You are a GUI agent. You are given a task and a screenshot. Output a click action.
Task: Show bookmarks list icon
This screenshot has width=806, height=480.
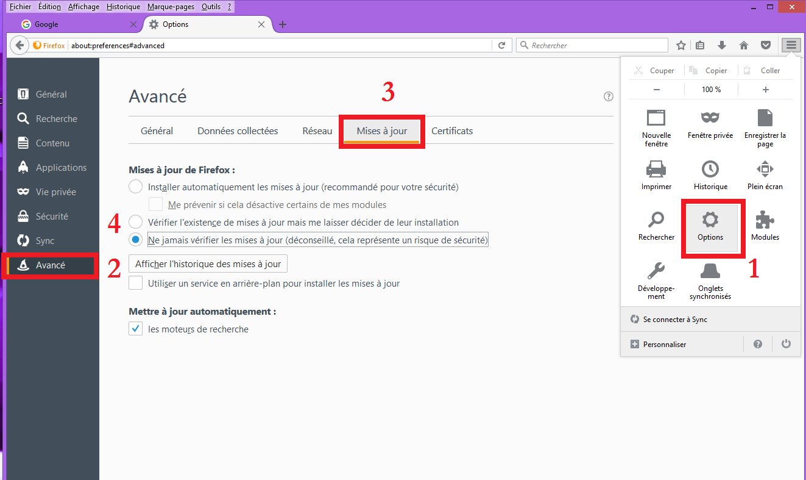pos(701,45)
